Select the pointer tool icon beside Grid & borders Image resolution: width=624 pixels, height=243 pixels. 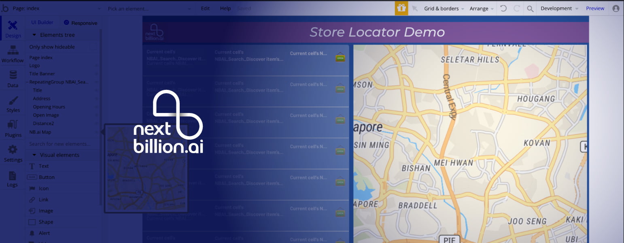[x=414, y=9]
